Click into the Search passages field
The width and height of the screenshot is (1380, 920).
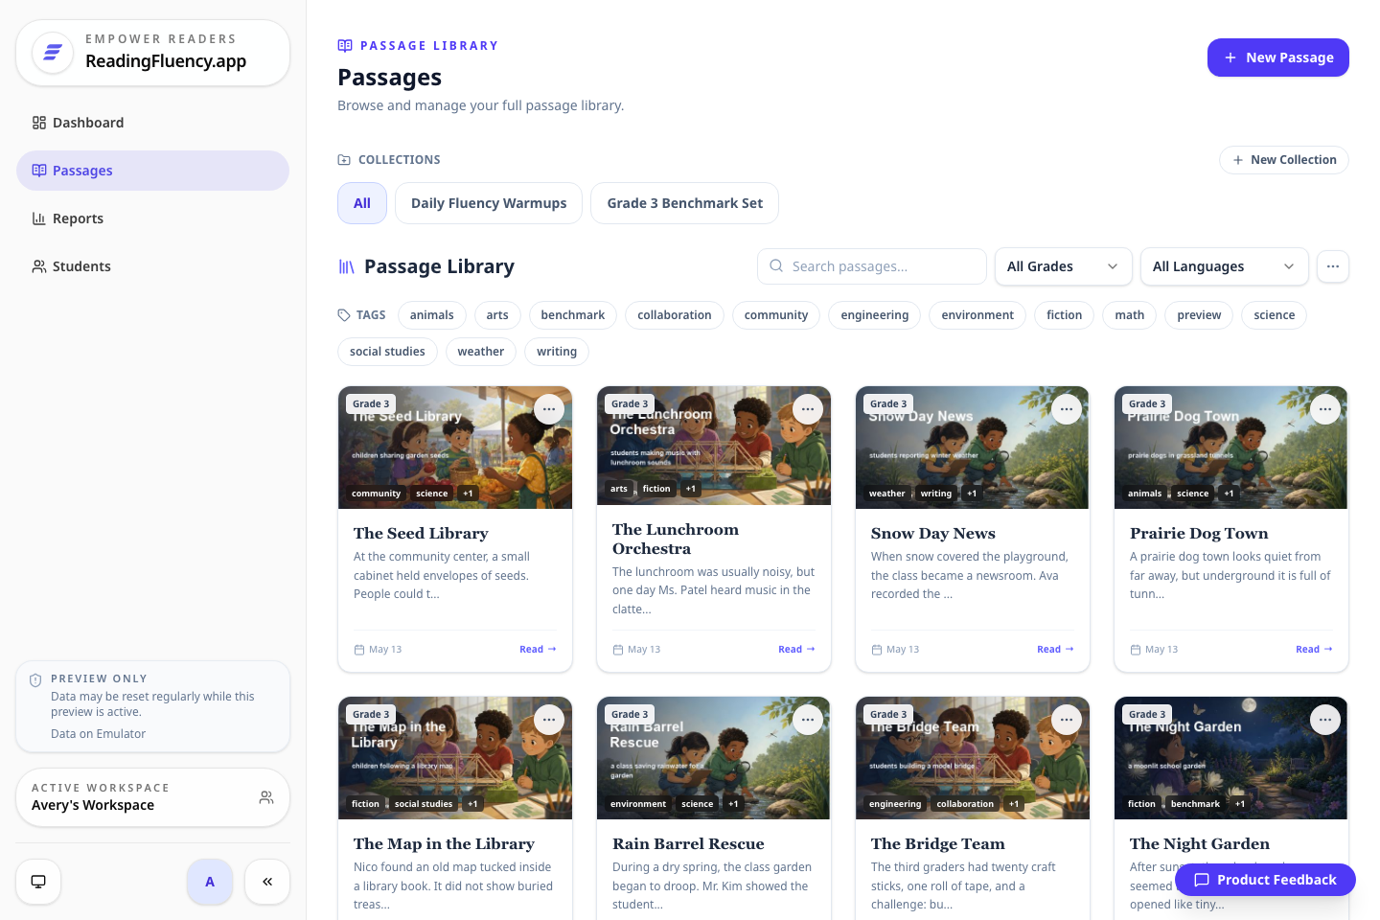(872, 266)
